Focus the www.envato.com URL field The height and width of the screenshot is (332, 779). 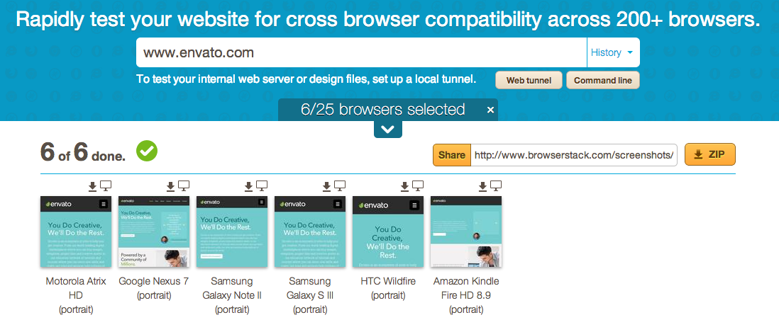tap(362, 52)
